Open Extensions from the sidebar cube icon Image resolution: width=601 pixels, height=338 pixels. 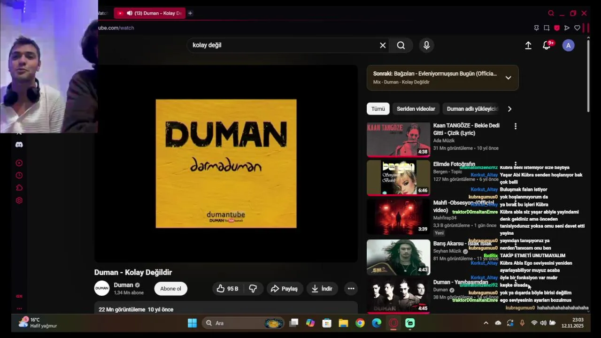tap(19, 188)
